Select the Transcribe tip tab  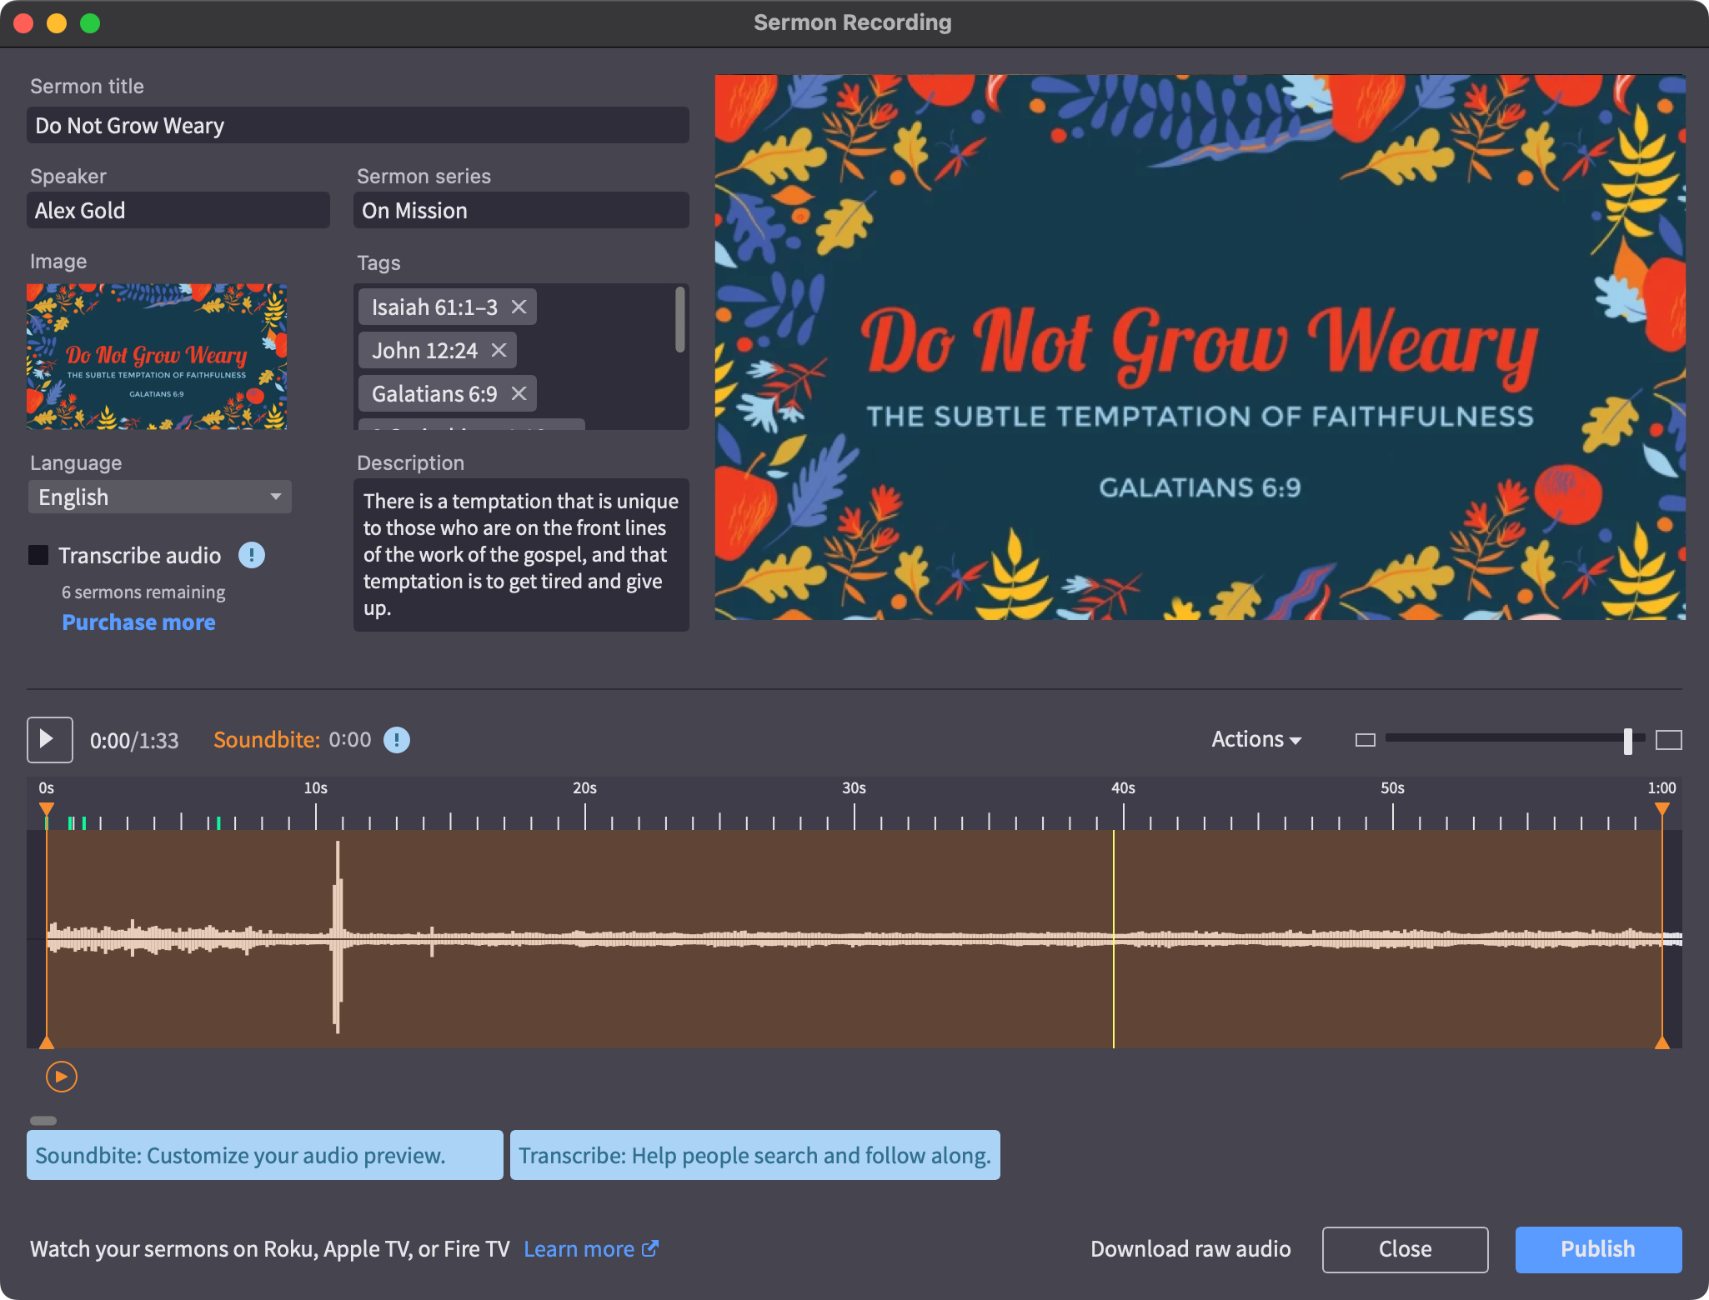tap(754, 1155)
